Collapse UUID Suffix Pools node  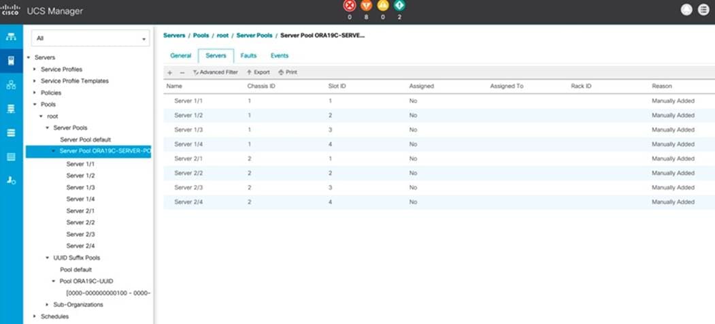48,258
